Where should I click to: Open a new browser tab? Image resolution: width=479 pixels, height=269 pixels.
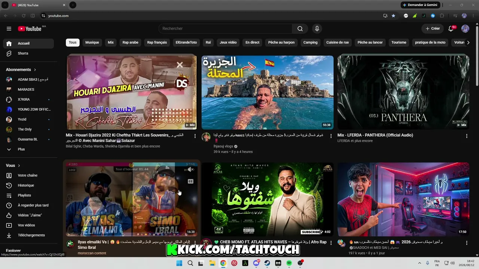73,5
